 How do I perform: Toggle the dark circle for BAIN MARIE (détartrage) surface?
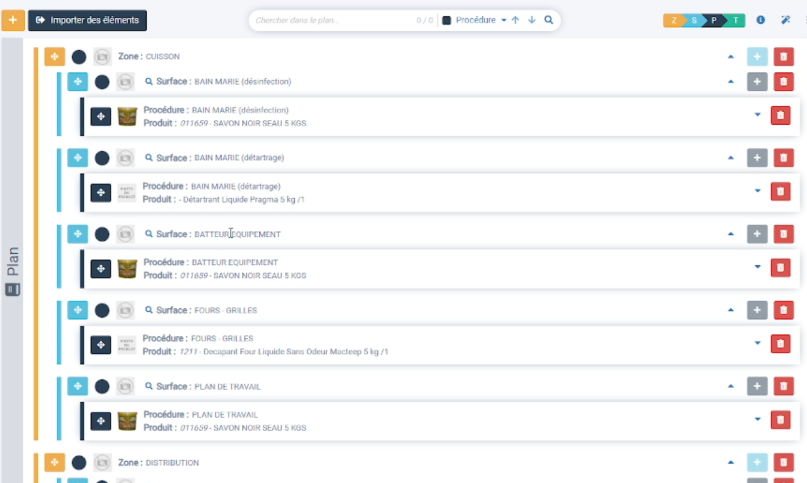(x=102, y=158)
